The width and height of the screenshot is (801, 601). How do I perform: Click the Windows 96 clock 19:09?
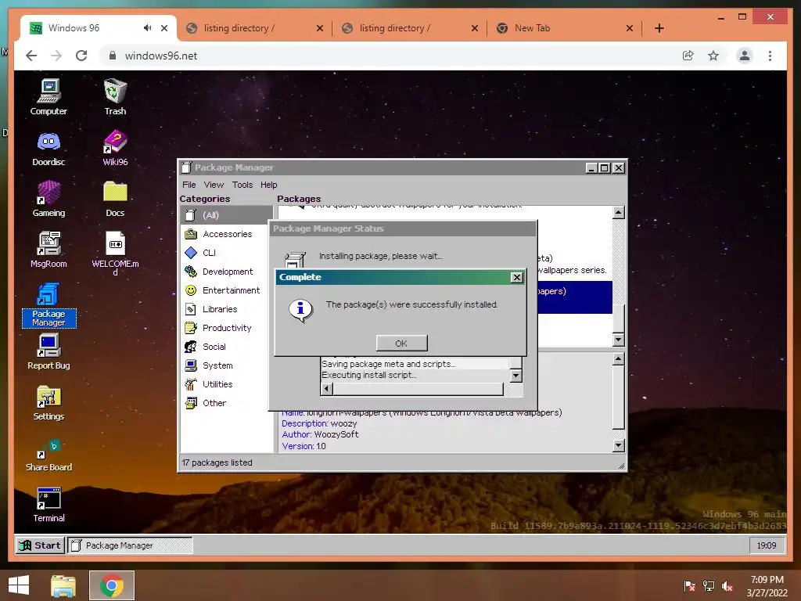767,545
